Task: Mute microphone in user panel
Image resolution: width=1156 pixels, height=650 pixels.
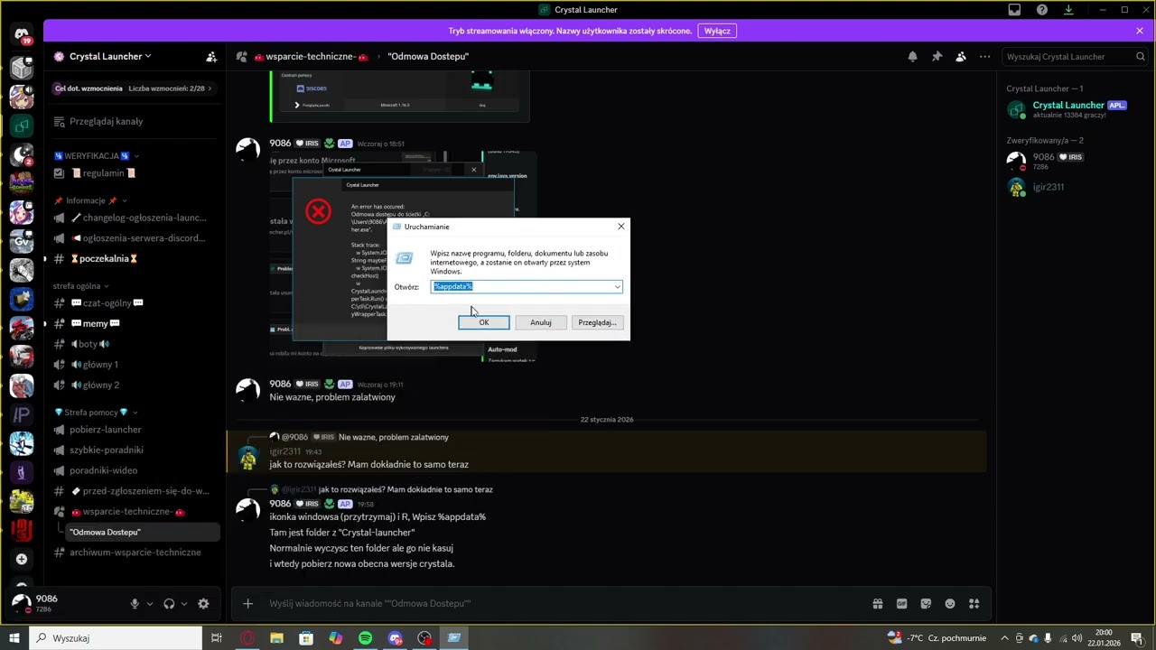Action: pos(135,604)
